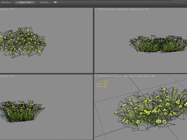Select flower patch in top-left viewport
187x140 pixels.
(23, 43)
